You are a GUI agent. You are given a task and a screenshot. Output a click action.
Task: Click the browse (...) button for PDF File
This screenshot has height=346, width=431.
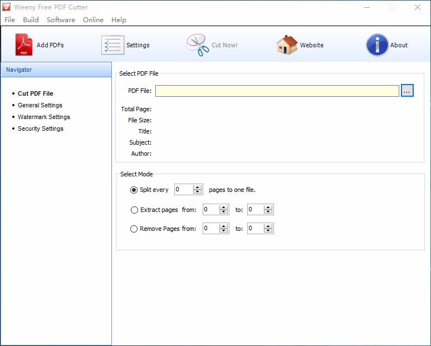(x=407, y=91)
